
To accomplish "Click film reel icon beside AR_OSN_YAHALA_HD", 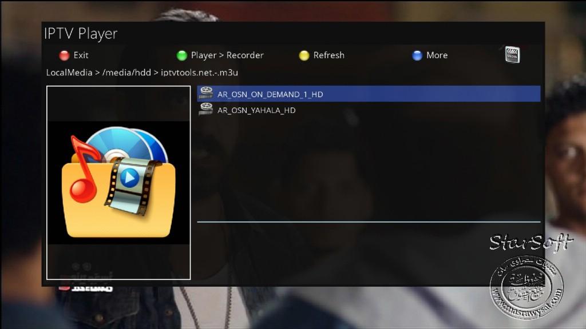I will (206, 109).
